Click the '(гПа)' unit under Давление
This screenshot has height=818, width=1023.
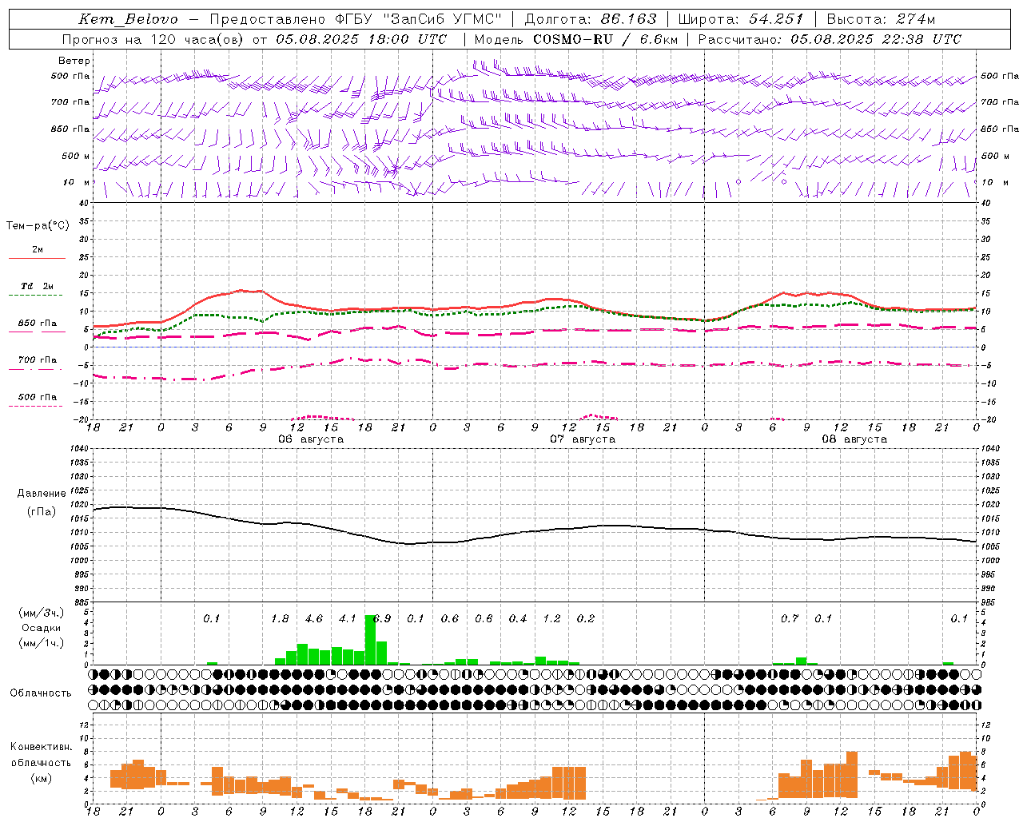tap(42, 512)
